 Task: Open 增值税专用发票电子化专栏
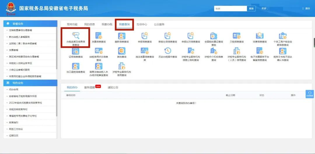(x=23, y=116)
